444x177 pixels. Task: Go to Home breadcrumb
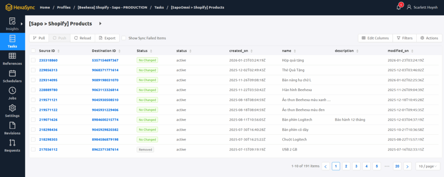coord(45,7)
